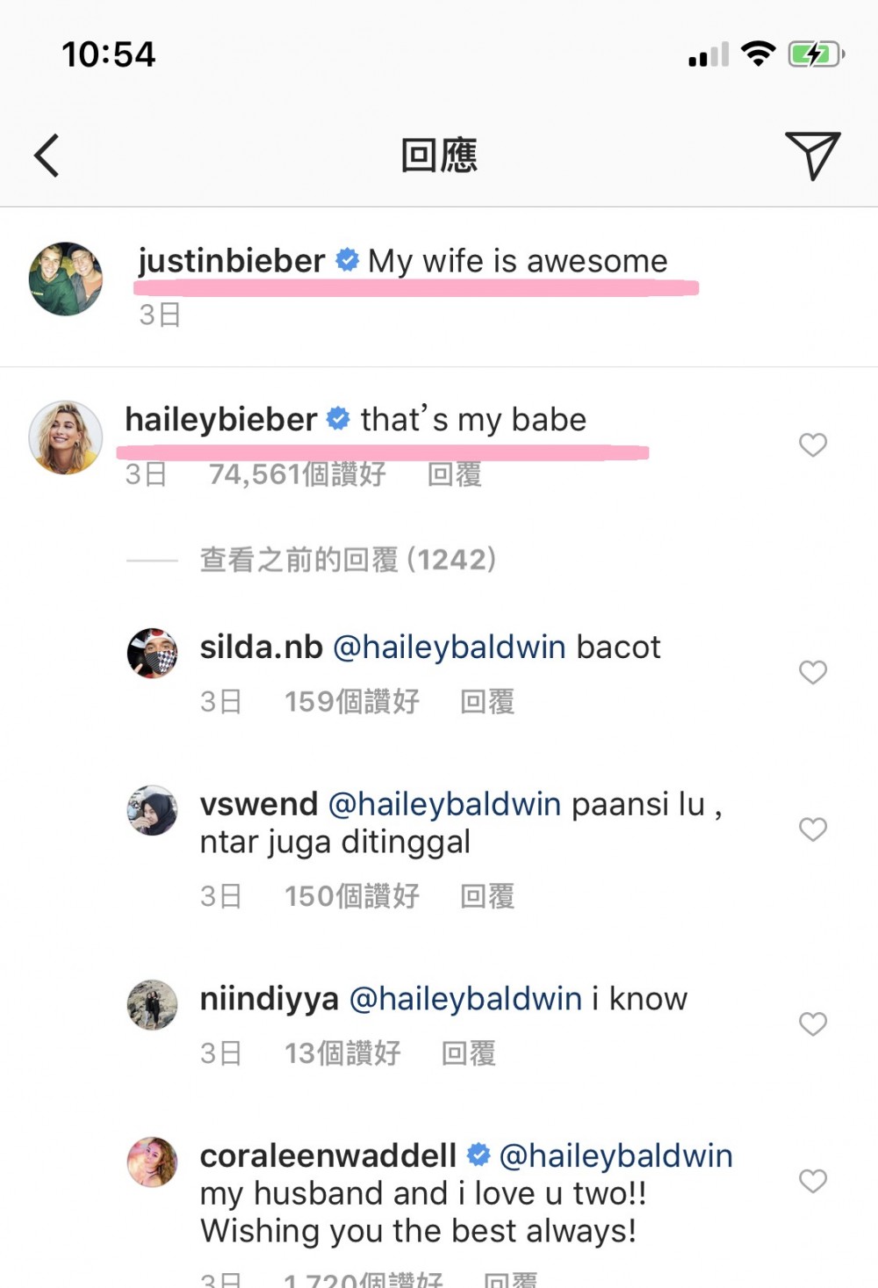Open the share arrow icon at top right
Image resolution: width=878 pixels, height=1288 pixels.
(815, 156)
